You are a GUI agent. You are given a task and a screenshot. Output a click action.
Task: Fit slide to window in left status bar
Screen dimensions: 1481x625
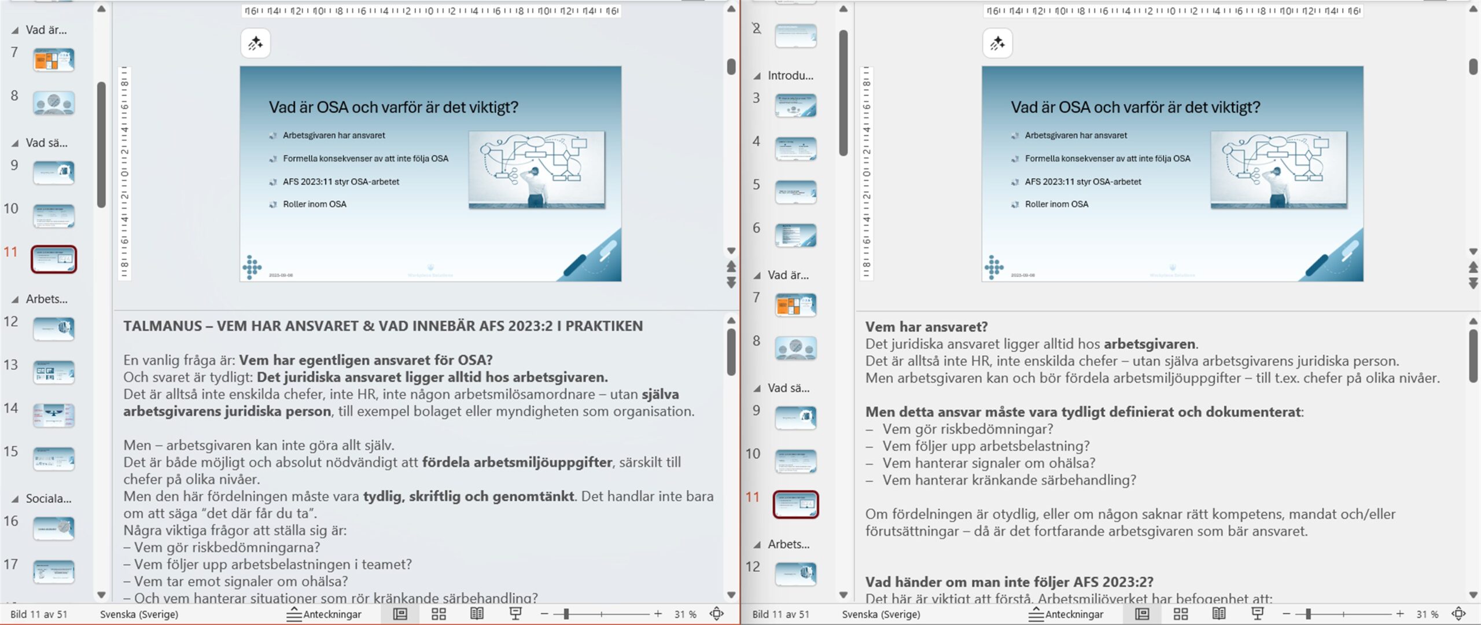pyautogui.click(x=716, y=614)
